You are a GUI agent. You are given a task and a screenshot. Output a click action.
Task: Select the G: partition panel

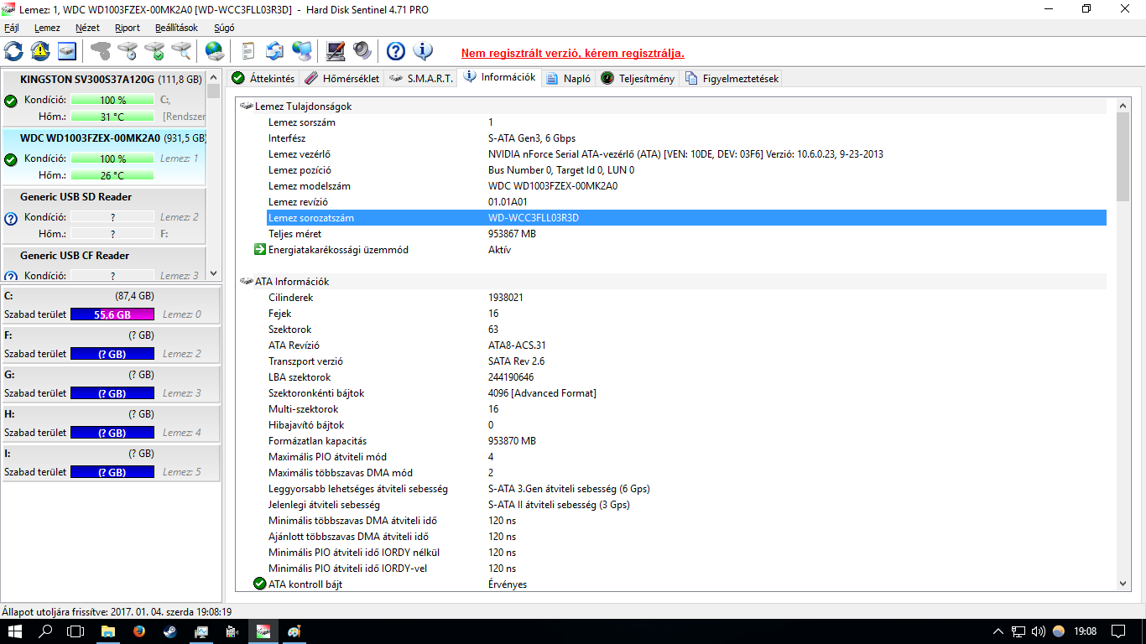pos(111,383)
